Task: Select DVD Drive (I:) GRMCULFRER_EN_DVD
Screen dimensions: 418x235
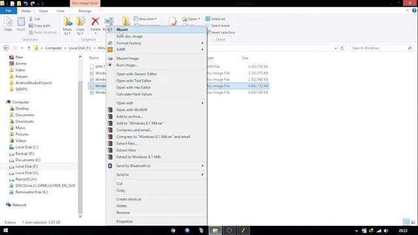Action: 45,185
